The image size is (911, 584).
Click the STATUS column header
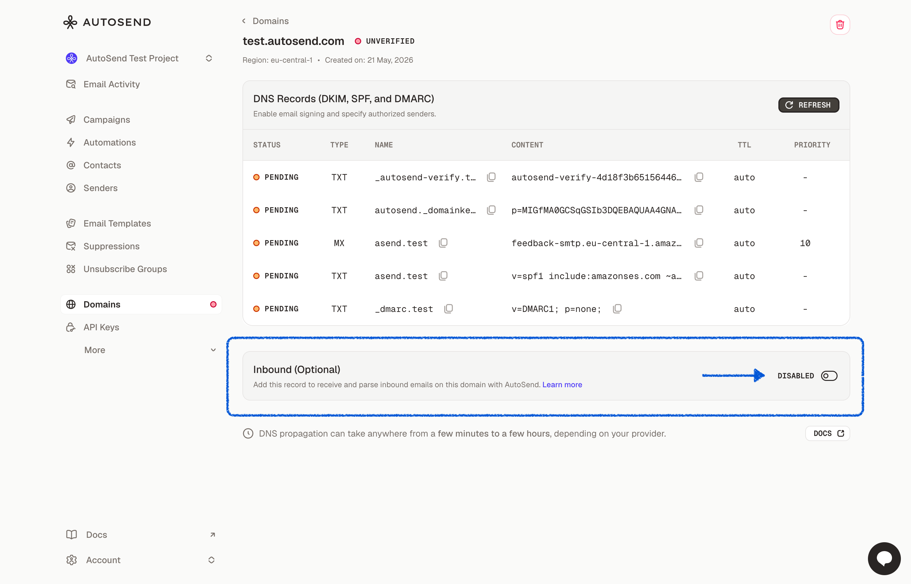[267, 145]
